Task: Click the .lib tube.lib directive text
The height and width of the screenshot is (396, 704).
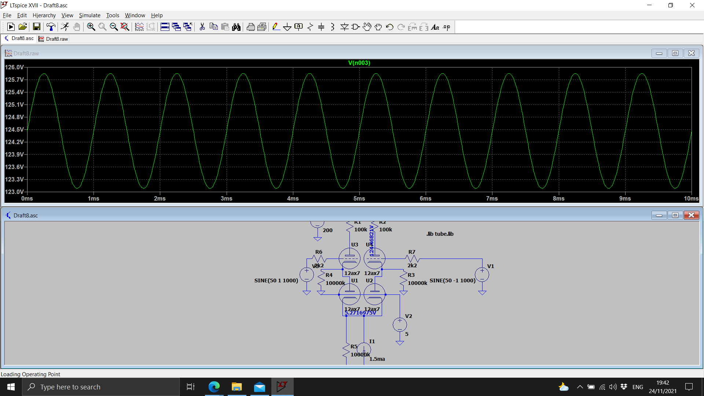Action: coord(440,234)
